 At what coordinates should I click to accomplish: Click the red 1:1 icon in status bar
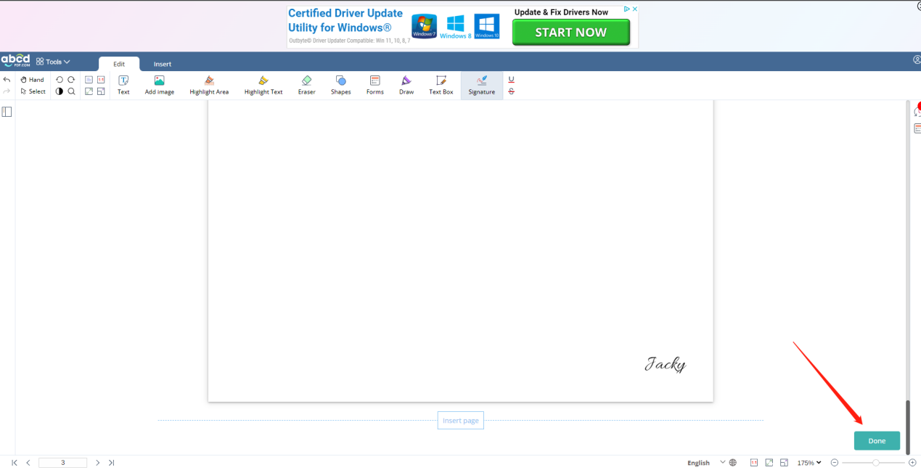[x=754, y=463]
